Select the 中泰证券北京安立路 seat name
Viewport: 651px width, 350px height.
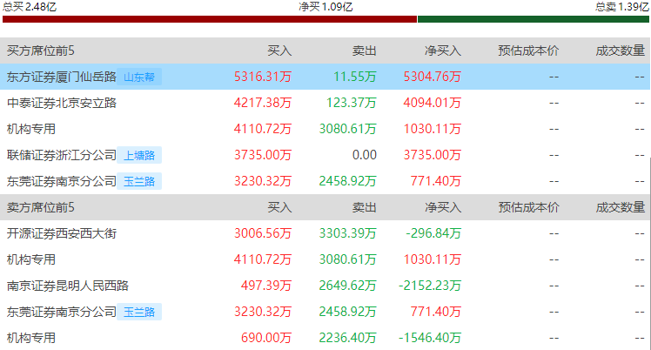coord(62,103)
